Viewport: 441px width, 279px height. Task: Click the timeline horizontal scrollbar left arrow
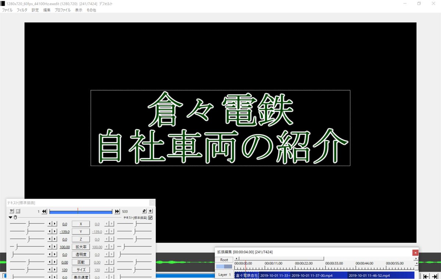[236, 258]
